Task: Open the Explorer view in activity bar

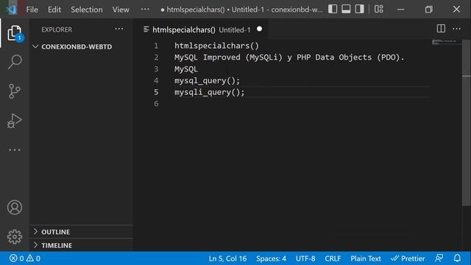Action: (x=15, y=33)
